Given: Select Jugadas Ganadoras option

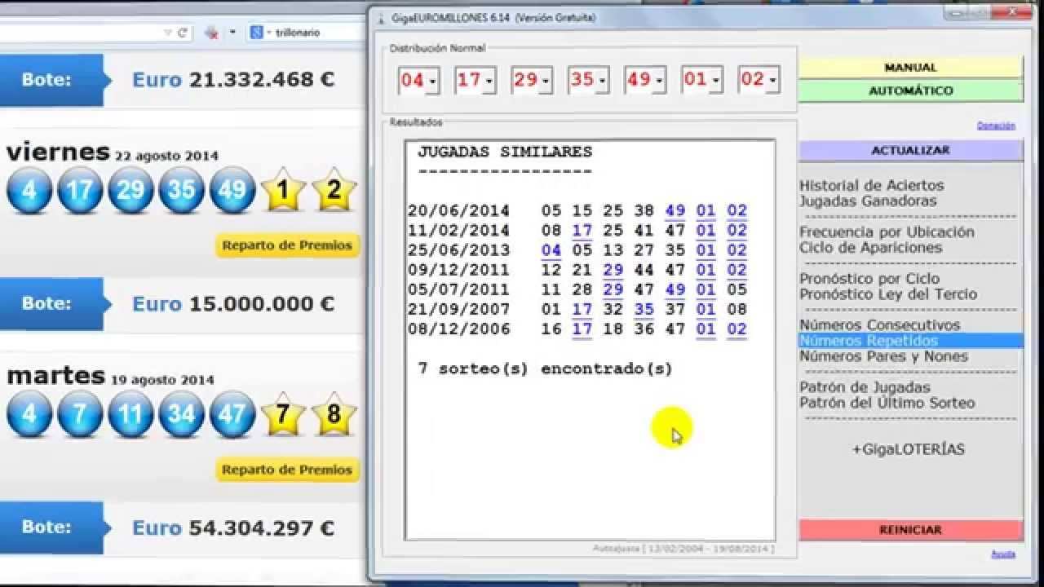Looking at the screenshot, I should 868,201.
